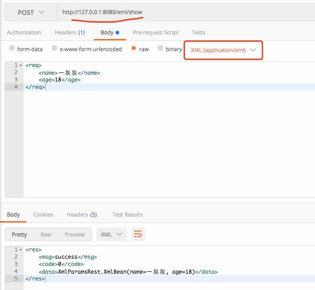The image size is (315, 290).
Task: Open the response XML format dropdown
Action: [x=111, y=234]
